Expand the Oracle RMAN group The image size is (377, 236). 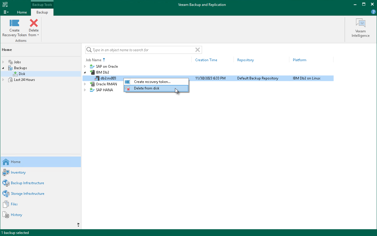coord(85,84)
